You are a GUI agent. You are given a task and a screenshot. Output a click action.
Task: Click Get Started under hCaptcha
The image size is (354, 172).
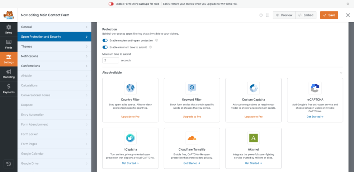tap(130, 163)
